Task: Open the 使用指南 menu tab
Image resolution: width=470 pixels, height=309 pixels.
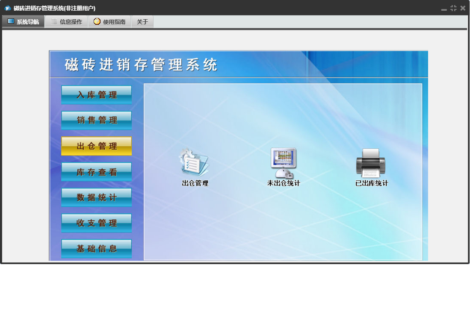Action: (109, 21)
